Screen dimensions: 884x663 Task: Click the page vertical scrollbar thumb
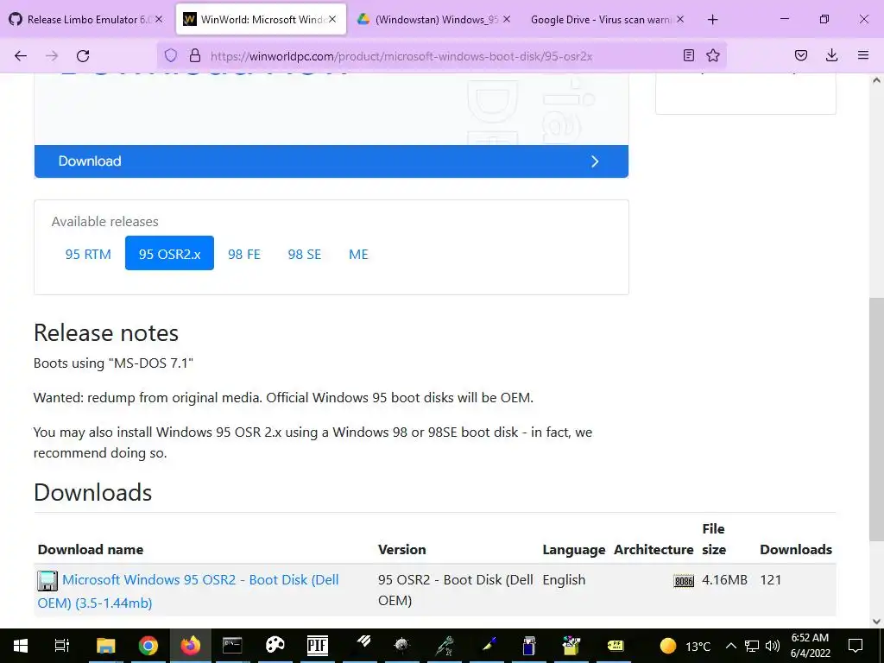(876, 419)
